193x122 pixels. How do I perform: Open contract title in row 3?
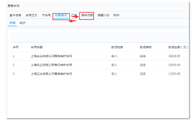[51, 74]
